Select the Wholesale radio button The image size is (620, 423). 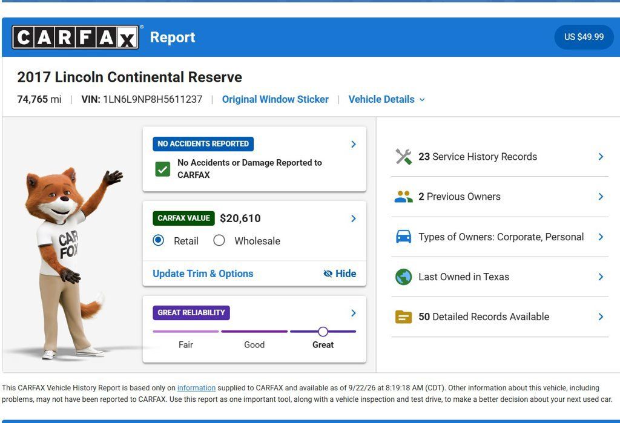click(219, 240)
